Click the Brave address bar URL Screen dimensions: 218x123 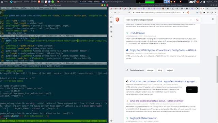tap(158, 13)
